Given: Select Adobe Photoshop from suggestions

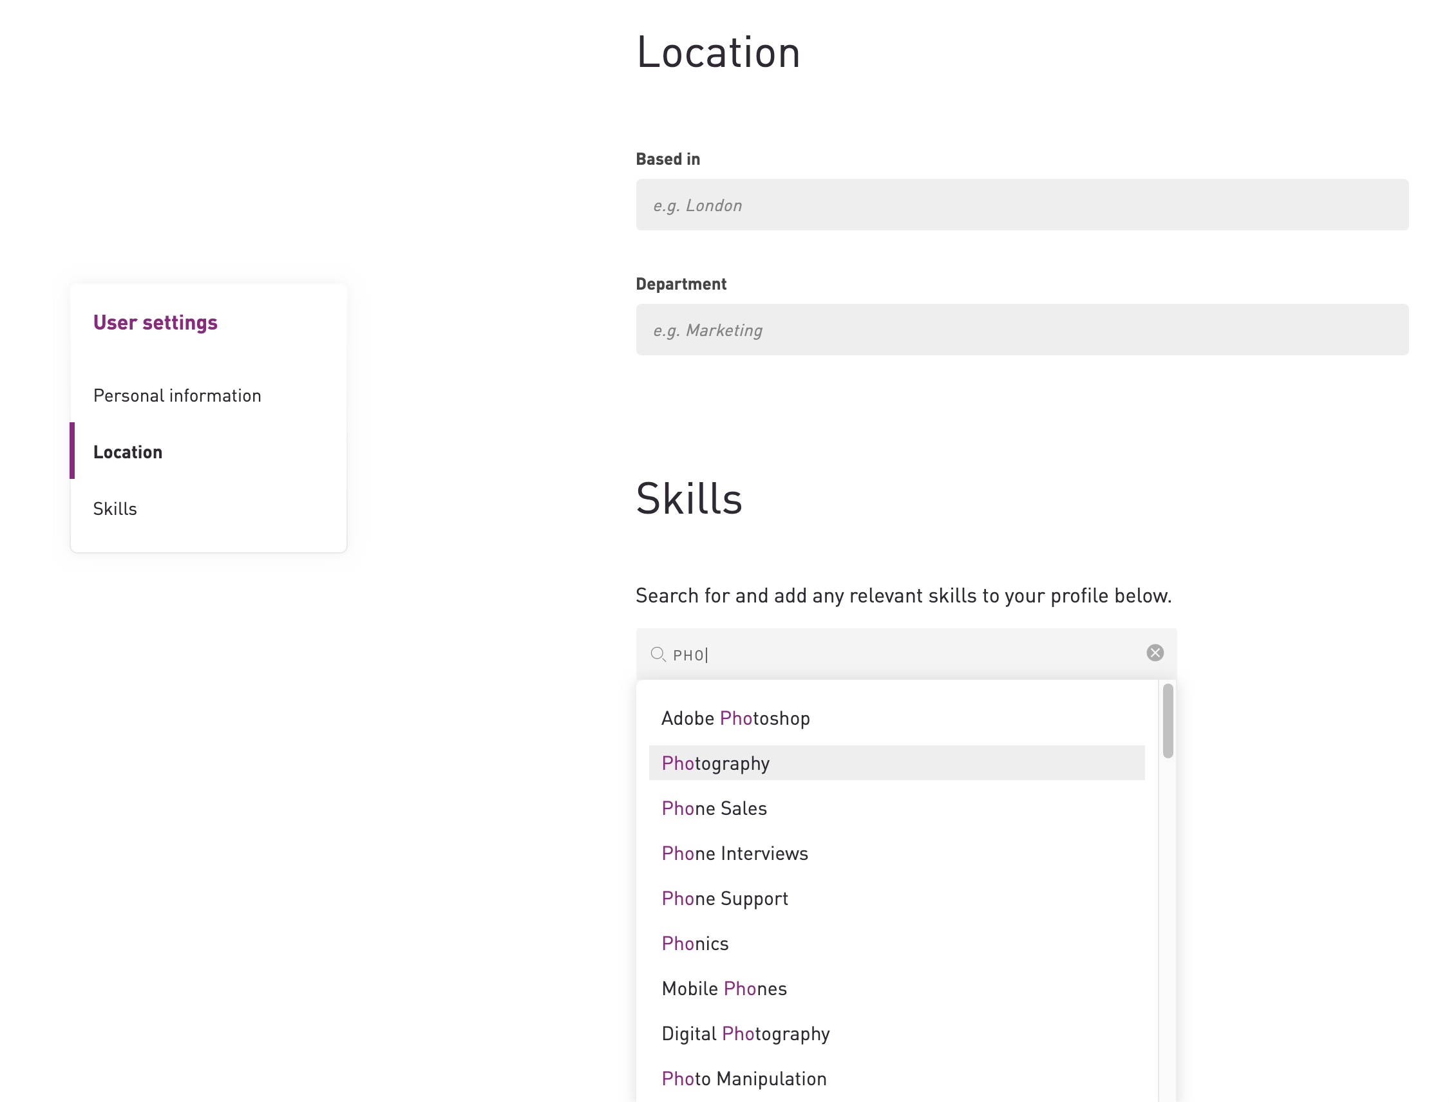Looking at the screenshot, I should 735,718.
